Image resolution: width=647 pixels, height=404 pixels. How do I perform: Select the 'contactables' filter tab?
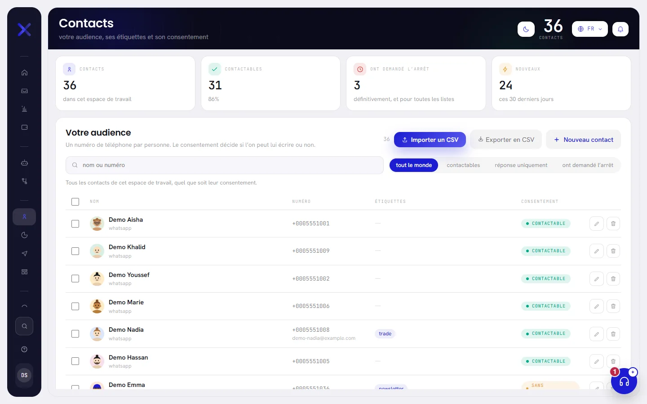[463, 165]
